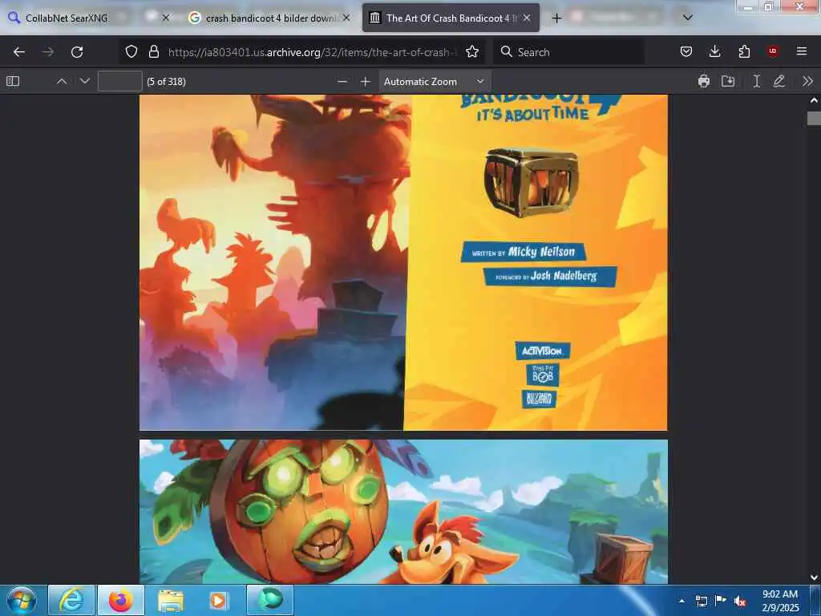Print the PDF document
This screenshot has width=821, height=616.
(704, 81)
